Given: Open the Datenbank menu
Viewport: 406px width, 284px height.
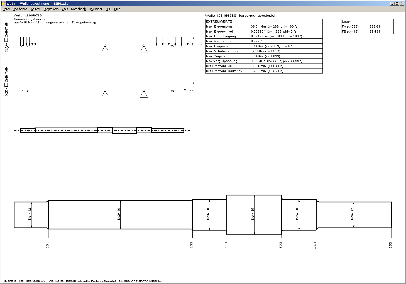Looking at the screenshot, I should (78, 9).
